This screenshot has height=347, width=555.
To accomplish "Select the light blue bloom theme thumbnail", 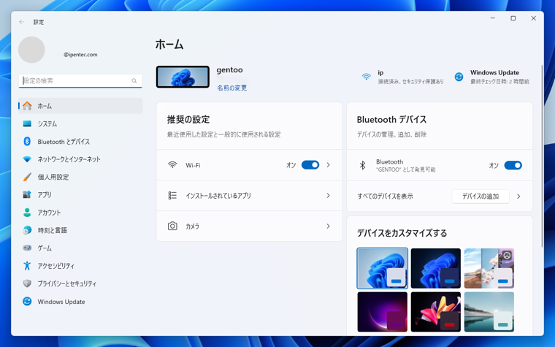I will click(x=382, y=268).
